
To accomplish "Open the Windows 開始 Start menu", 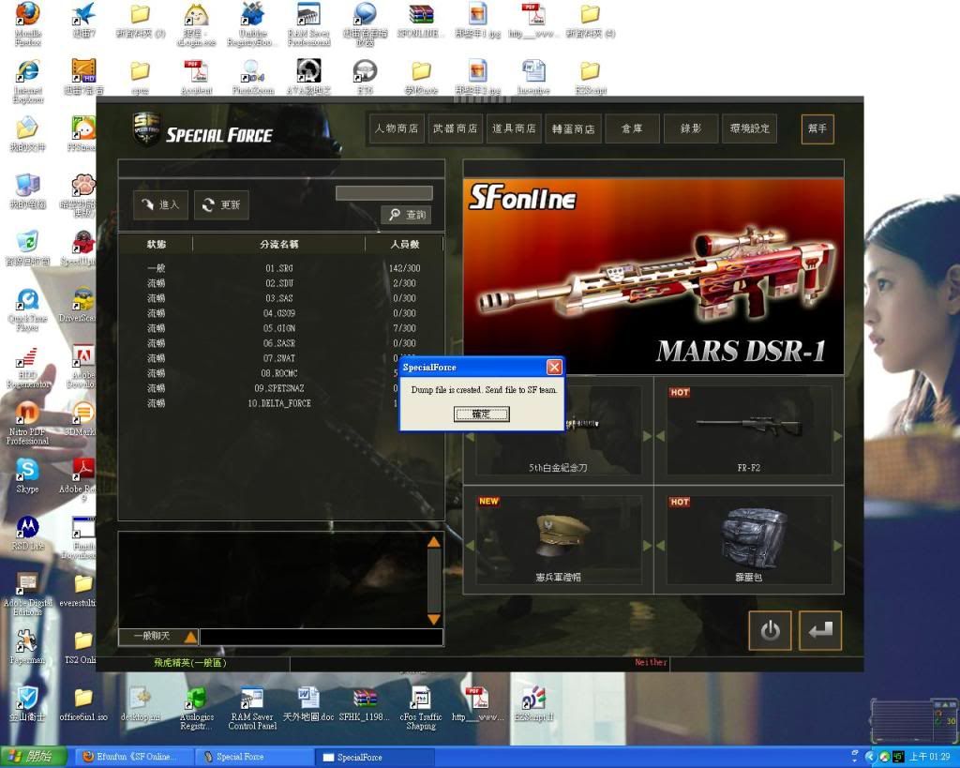I will (x=34, y=757).
